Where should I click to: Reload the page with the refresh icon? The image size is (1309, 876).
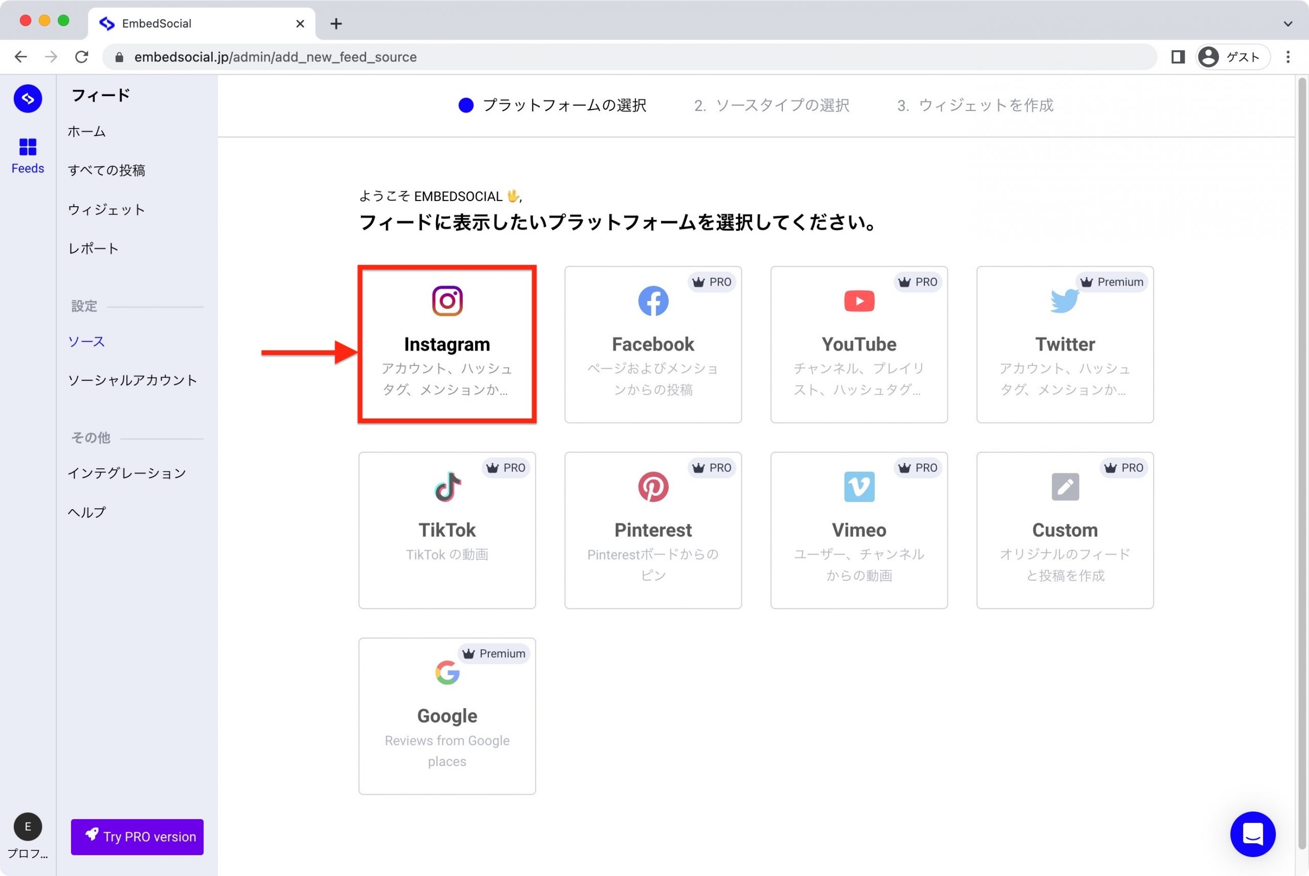81,57
